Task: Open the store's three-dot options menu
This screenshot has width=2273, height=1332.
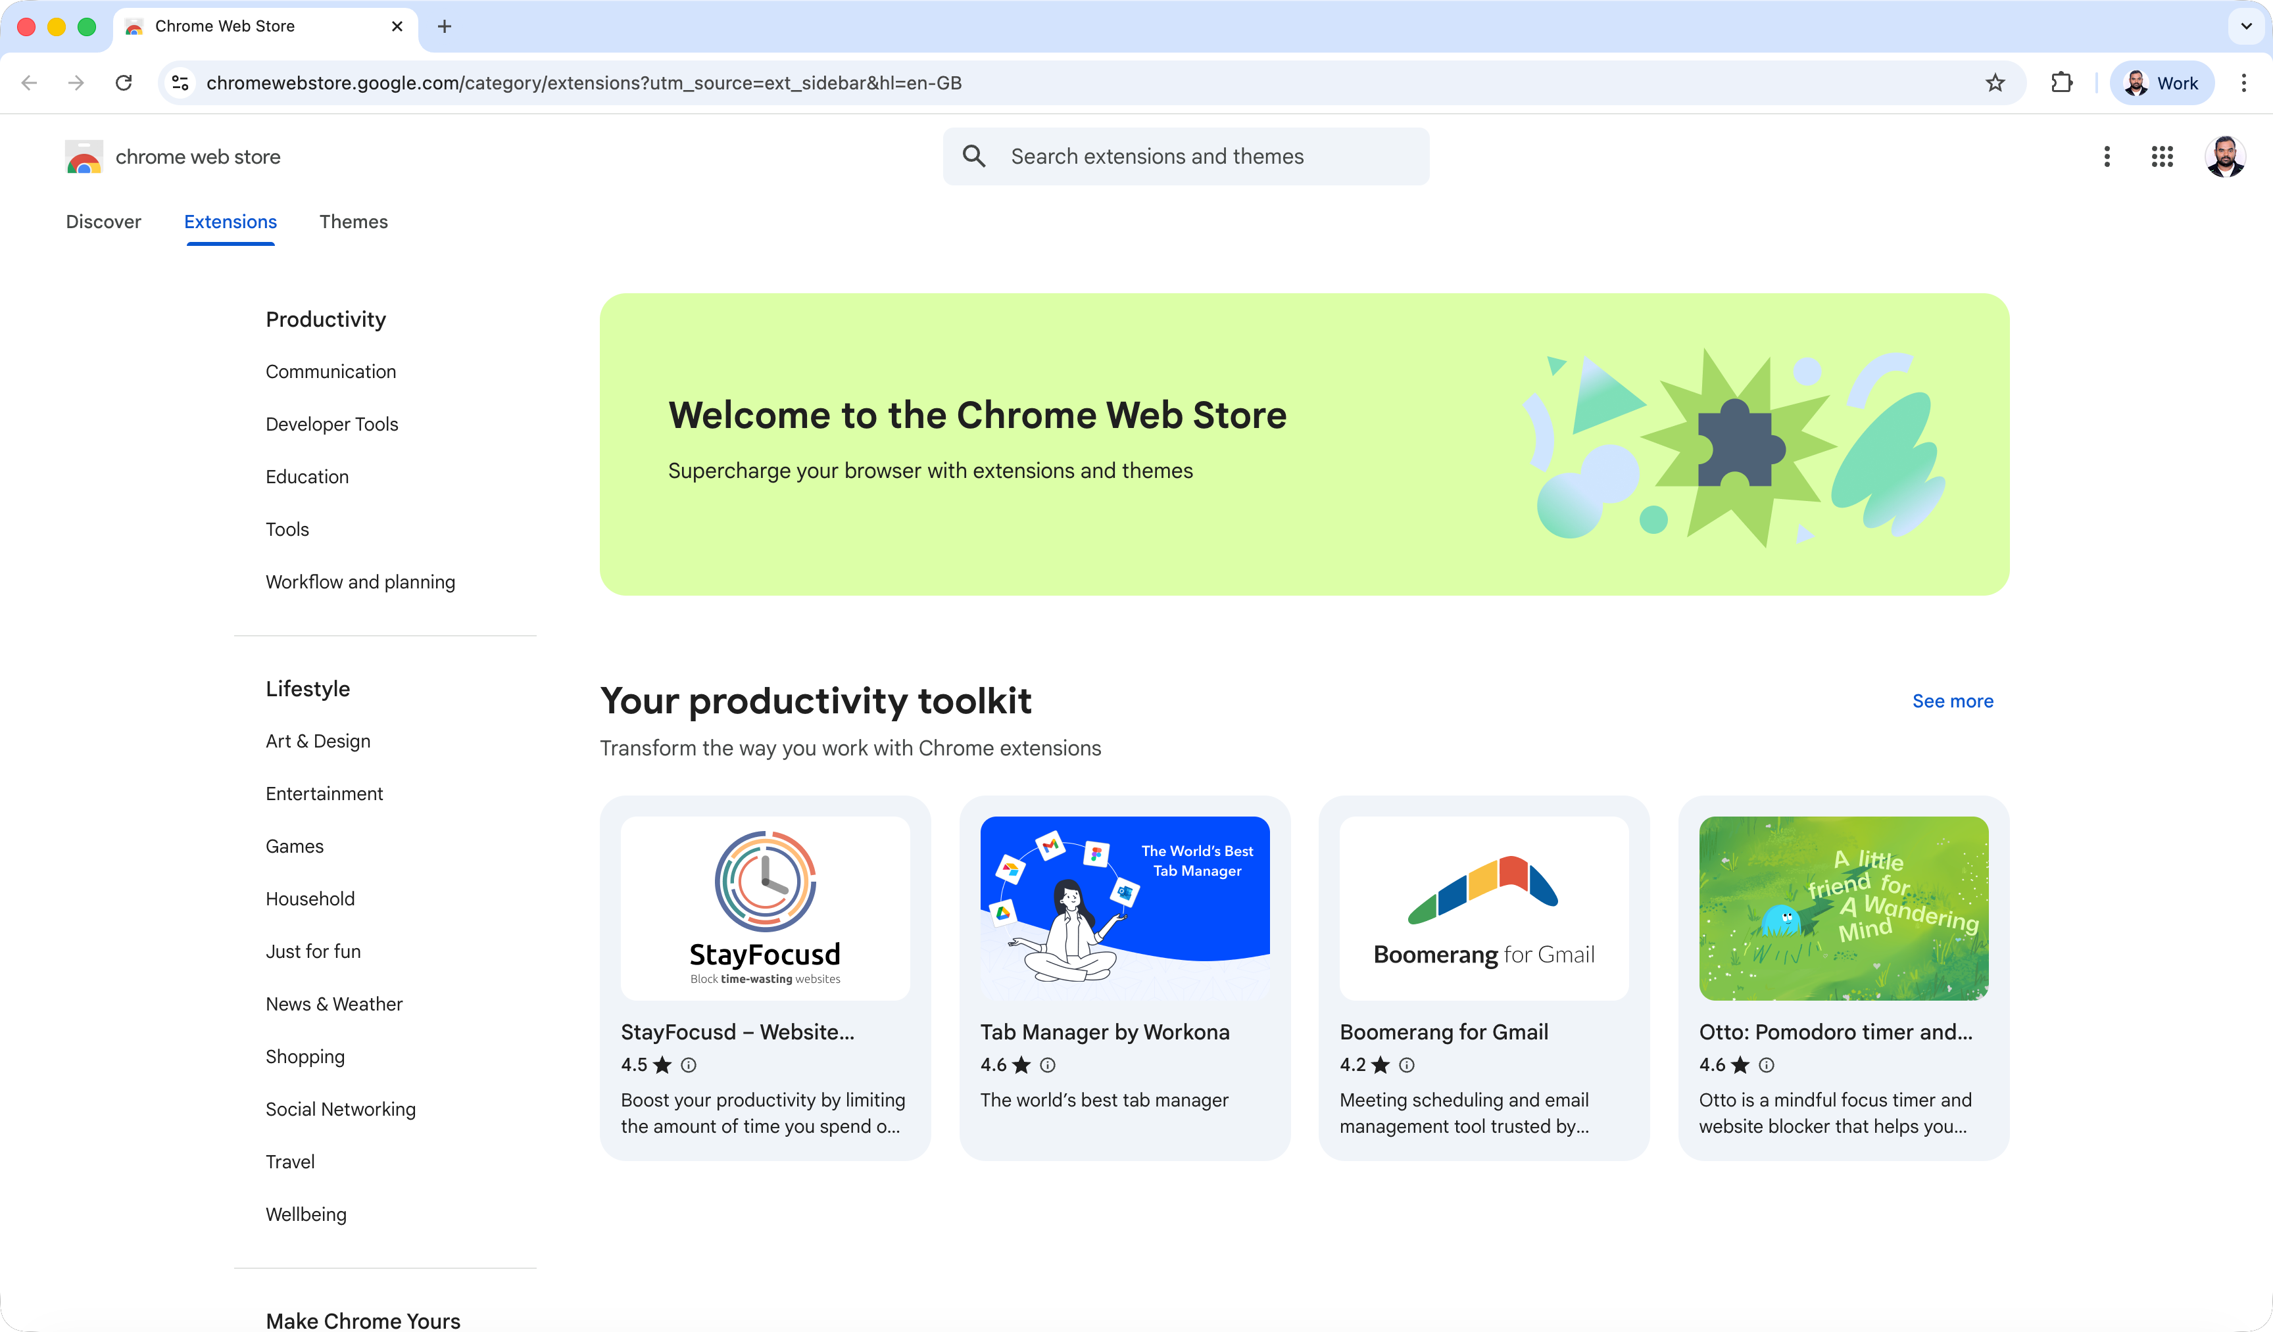Action: coord(2107,156)
